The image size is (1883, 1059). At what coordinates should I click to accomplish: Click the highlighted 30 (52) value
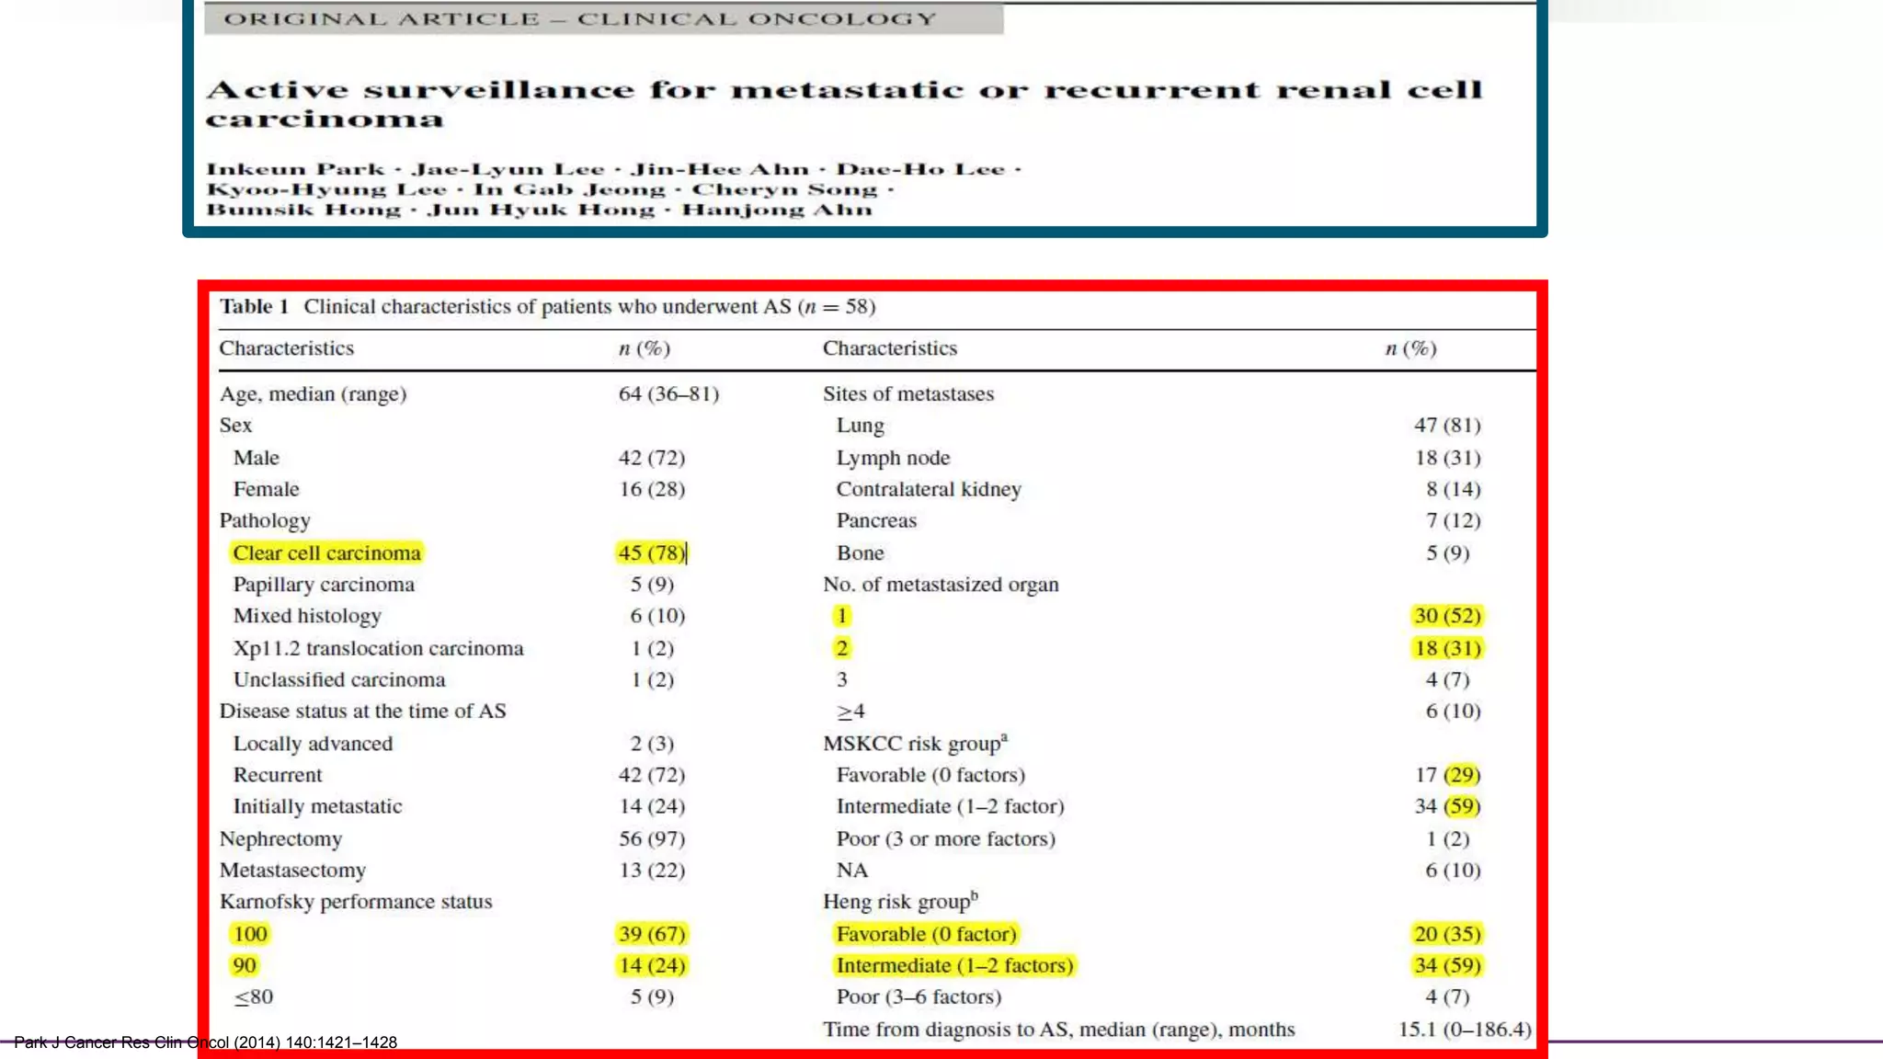[x=1447, y=616]
